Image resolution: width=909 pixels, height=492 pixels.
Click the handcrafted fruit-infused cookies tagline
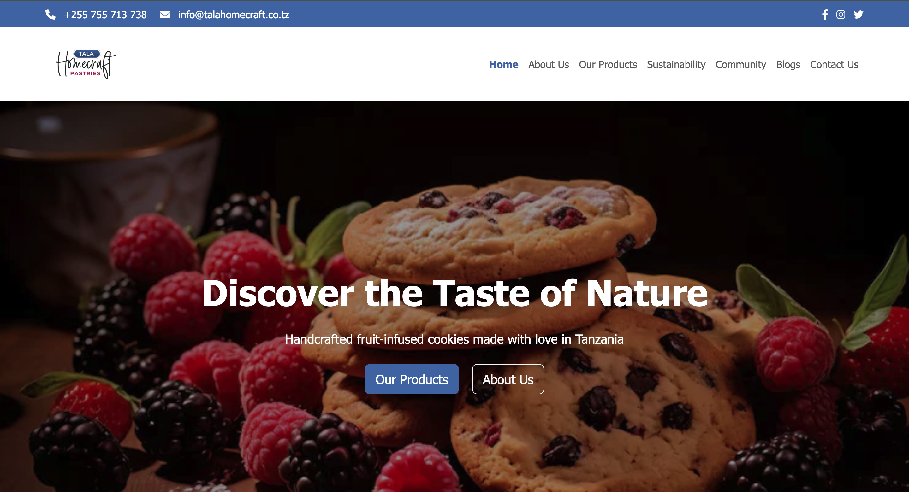click(x=454, y=339)
